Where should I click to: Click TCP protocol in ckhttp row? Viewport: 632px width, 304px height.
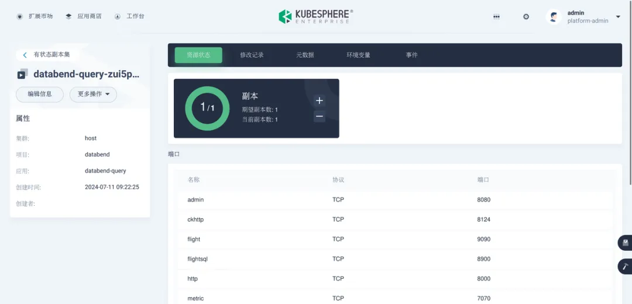tap(338, 219)
